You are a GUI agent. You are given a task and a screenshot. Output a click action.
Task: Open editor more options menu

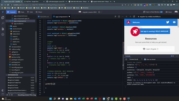[123, 17]
